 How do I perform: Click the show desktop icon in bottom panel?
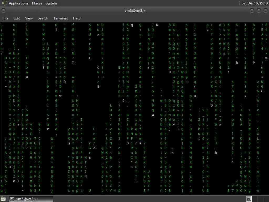(3, 199)
